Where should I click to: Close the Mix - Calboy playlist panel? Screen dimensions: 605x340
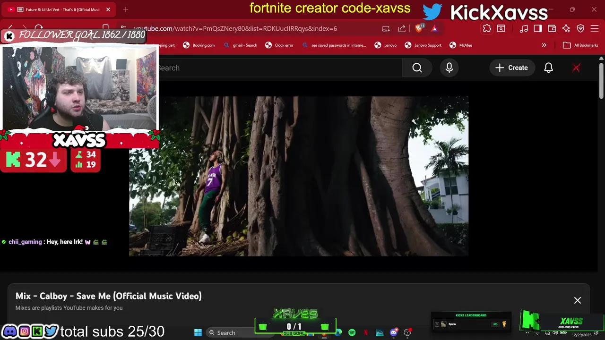[x=578, y=300]
